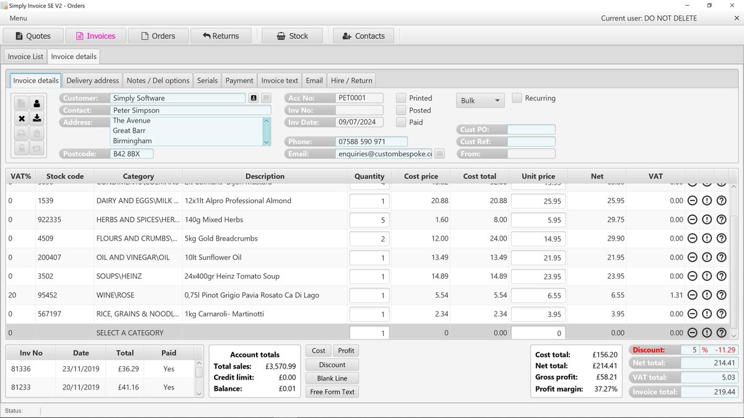Enable the Recurring checkbox
Screen dimensions: 744x418
tap(517, 98)
